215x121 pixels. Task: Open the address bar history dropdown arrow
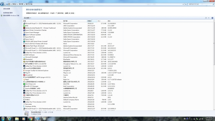click(x=183, y=4)
